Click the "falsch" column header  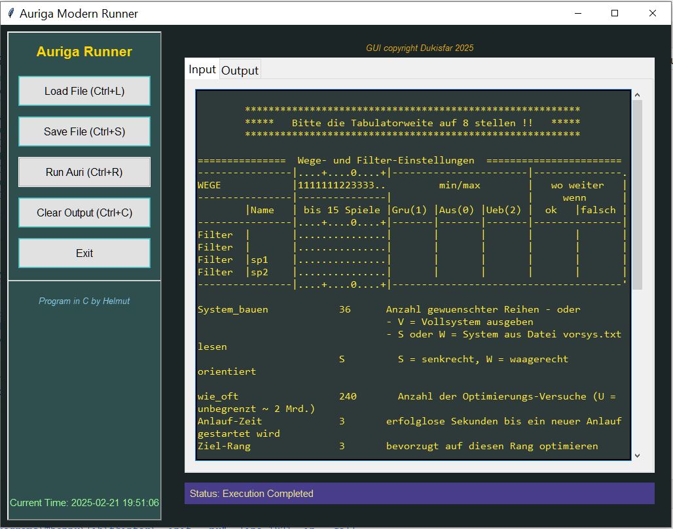tap(598, 210)
